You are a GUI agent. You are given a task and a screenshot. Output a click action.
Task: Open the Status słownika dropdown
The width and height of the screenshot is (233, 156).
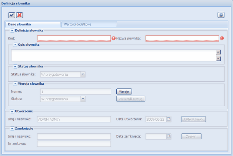pyautogui.click(x=83, y=74)
